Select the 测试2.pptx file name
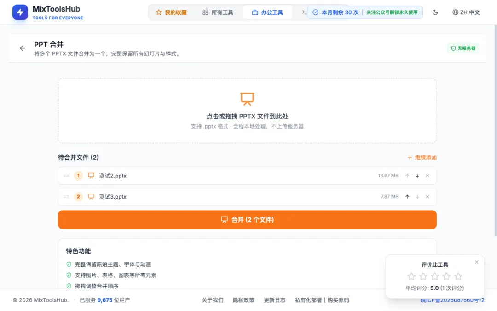 pos(113,176)
